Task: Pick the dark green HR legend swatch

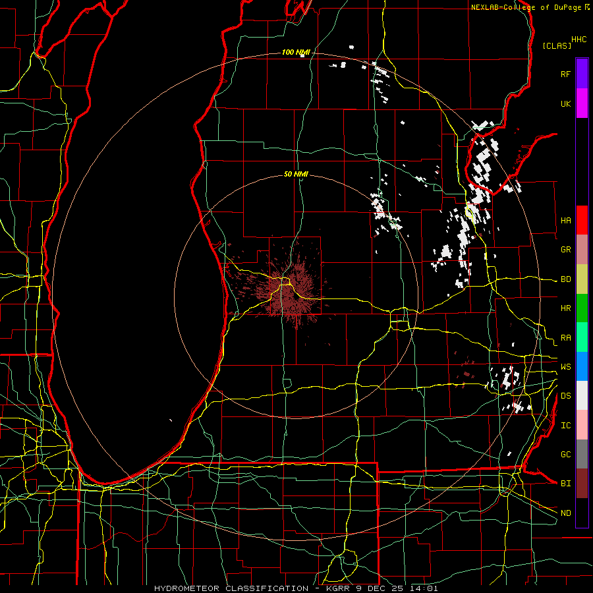Action: point(582,308)
